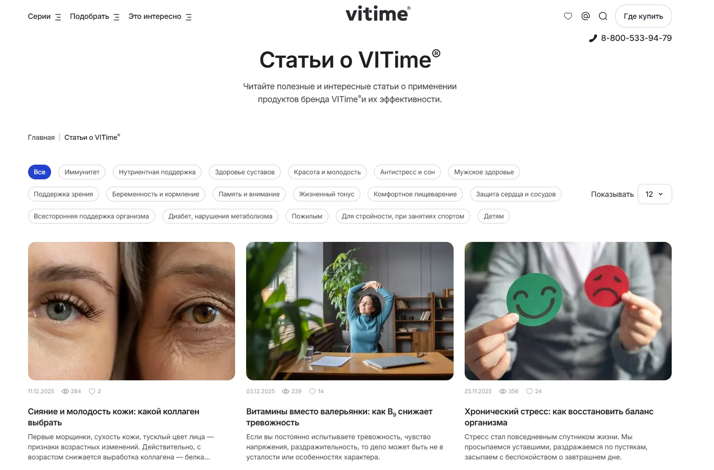Screen dimensions: 714x470
Task: Click the vitime logo
Action: coord(378,14)
